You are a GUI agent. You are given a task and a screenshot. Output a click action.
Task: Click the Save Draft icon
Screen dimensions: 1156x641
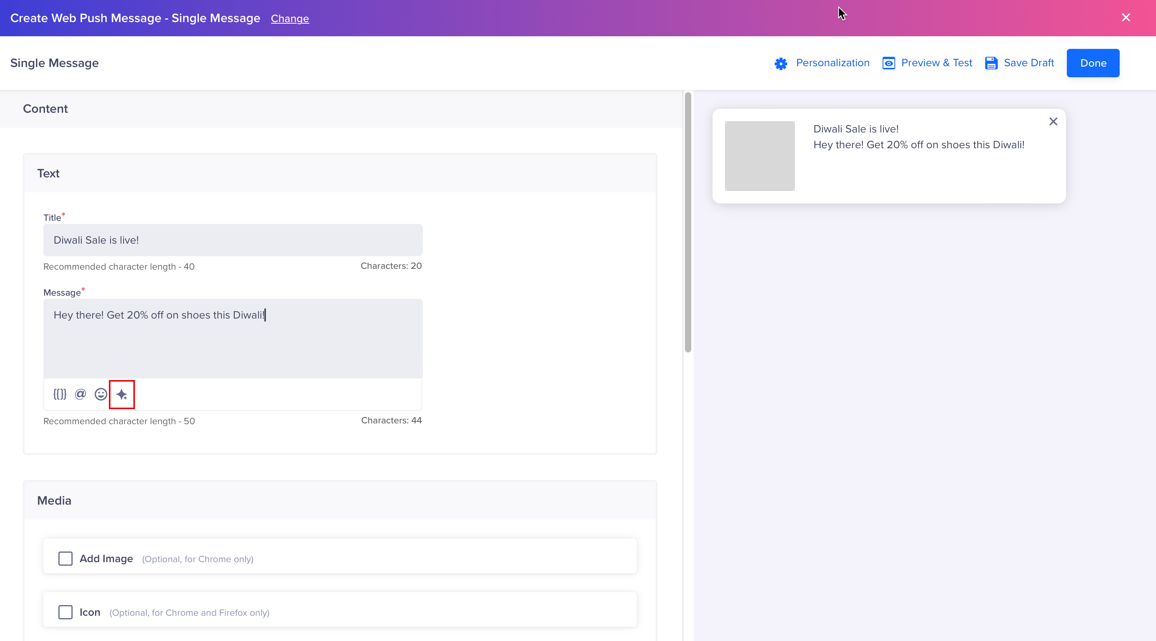[x=990, y=63]
